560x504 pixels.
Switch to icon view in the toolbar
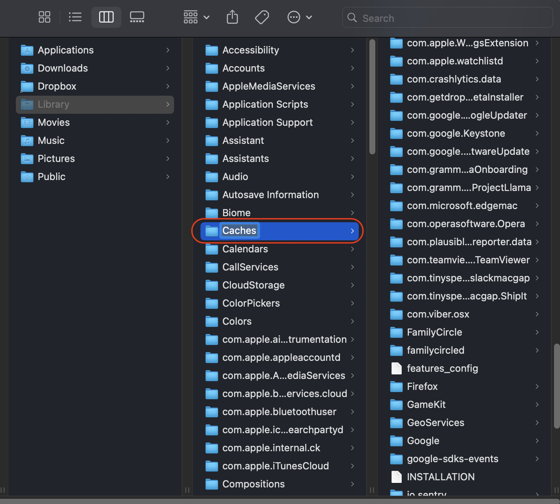click(x=44, y=17)
